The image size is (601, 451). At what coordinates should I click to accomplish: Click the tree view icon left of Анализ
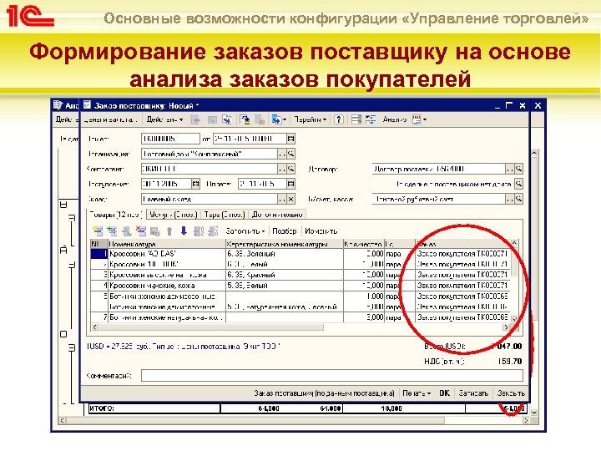tap(371, 119)
